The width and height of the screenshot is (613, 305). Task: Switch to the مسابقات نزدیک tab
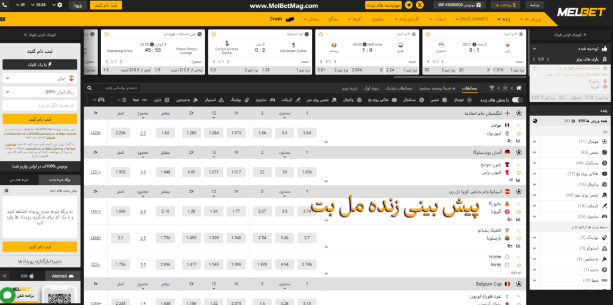coord(399,88)
